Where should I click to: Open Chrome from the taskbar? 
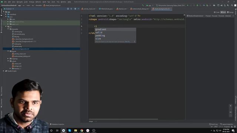81,130
